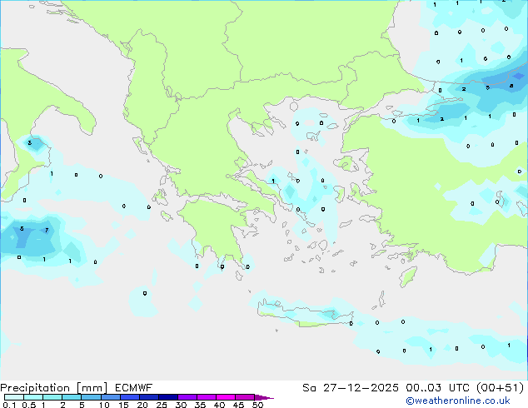The image size is (528, 408).
Task: Click the '30' legend scale label
Action: tap(182, 405)
